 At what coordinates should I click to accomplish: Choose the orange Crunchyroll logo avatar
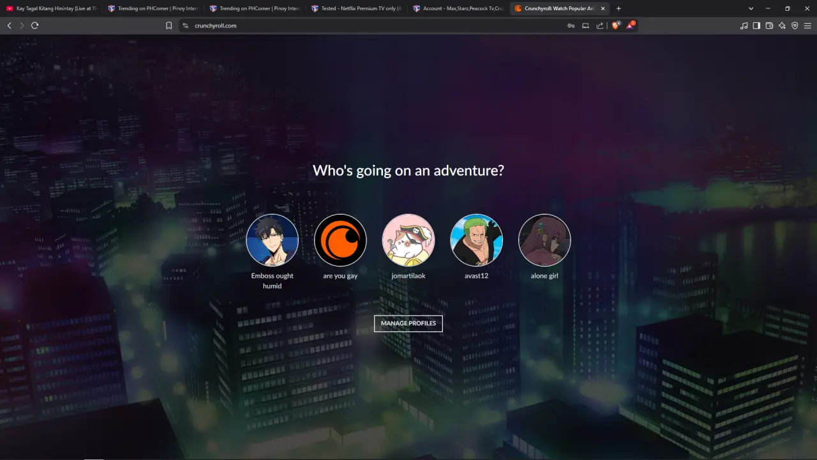point(340,240)
